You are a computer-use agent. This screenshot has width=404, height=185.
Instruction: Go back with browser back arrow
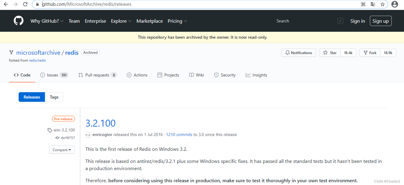(6, 4)
